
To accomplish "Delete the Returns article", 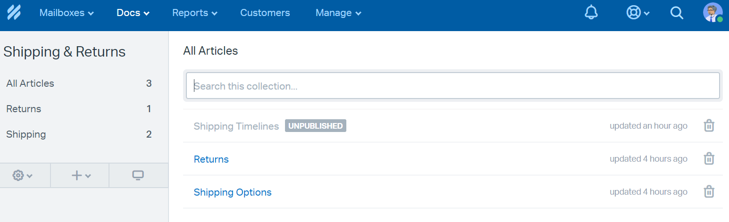I will point(709,159).
